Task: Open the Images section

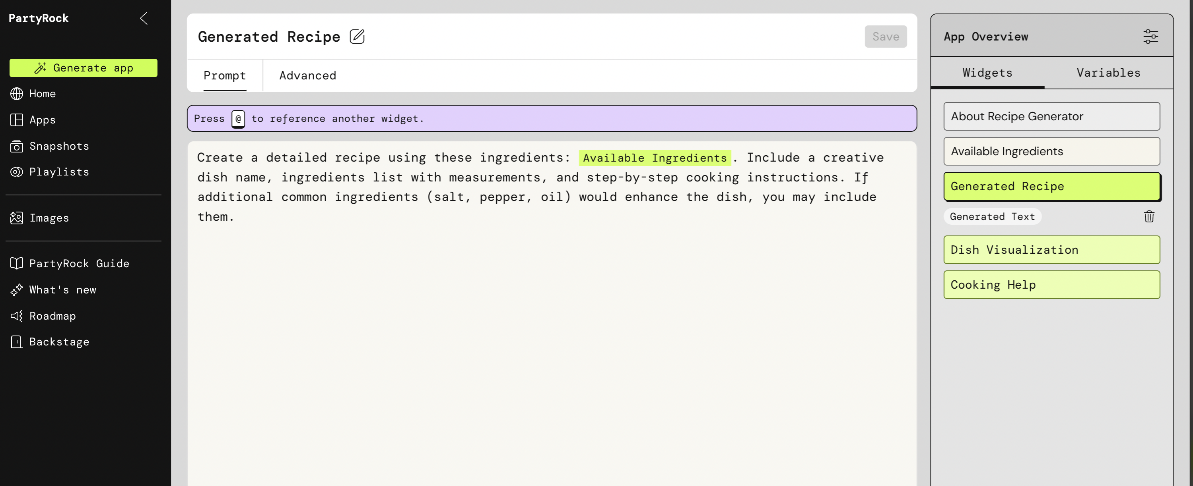Action: [x=49, y=218]
